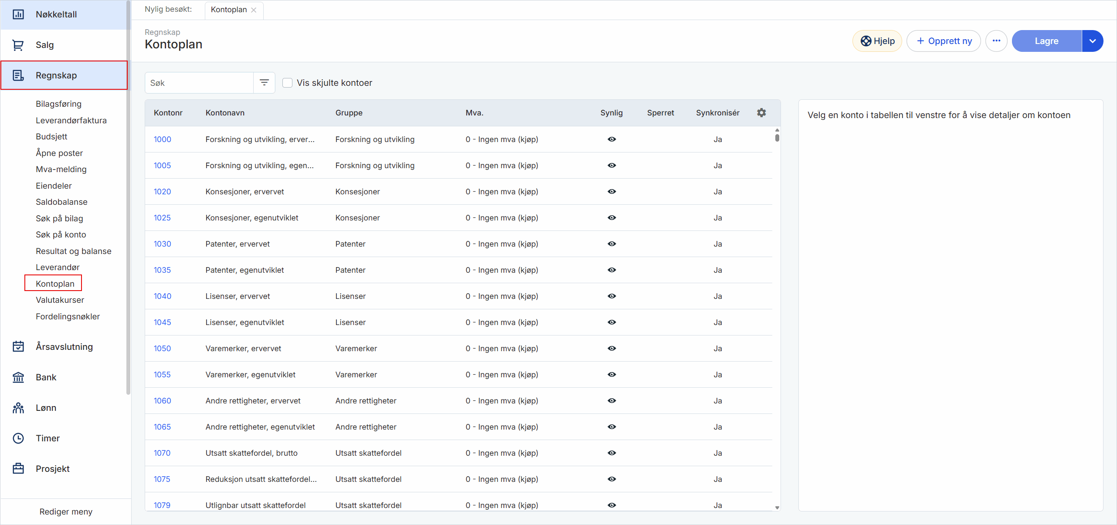Click the search filter icon
The height and width of the screenshot is (525, 1117).
(264, 83)
